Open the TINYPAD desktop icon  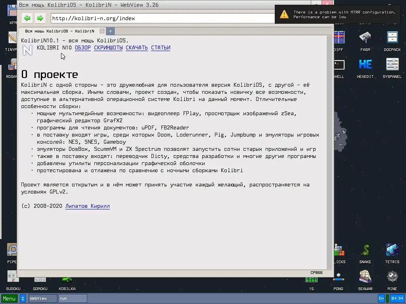pos(11,41)
